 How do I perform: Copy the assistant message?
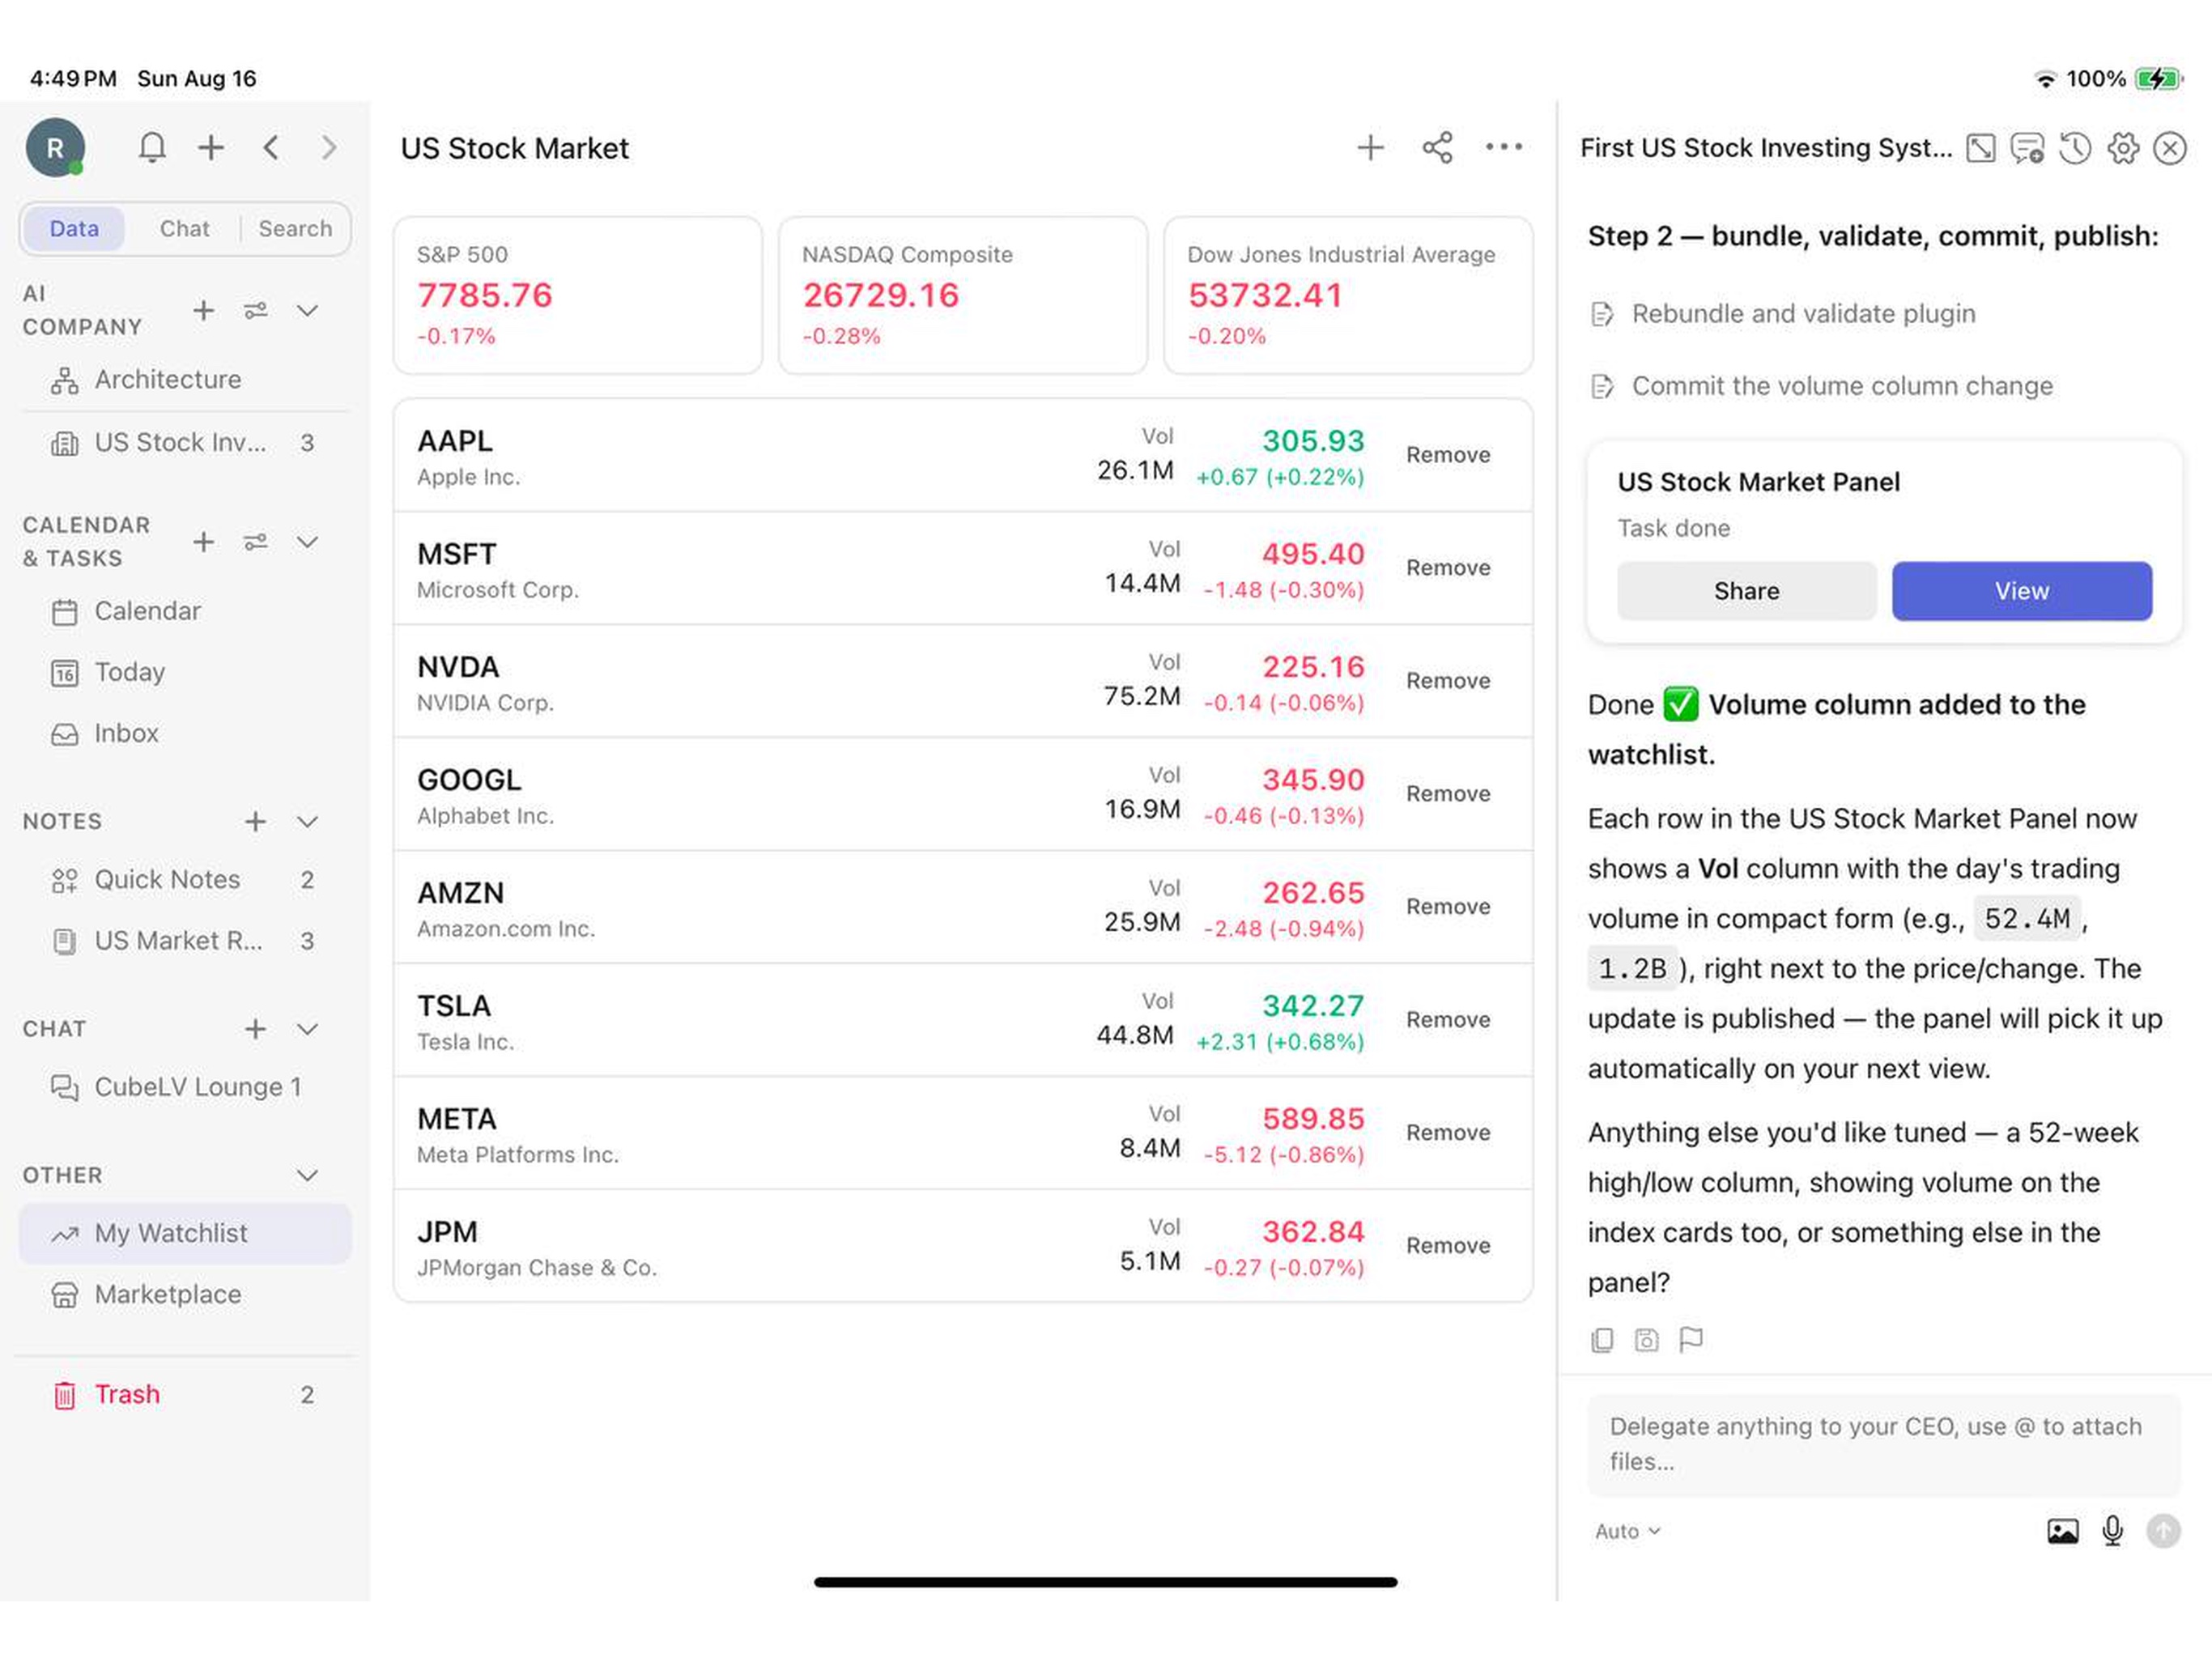[1602, 1340]
